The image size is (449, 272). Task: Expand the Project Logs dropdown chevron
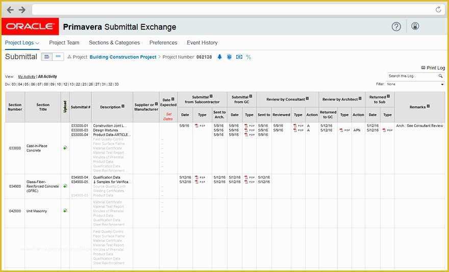(x=37, y=43)
